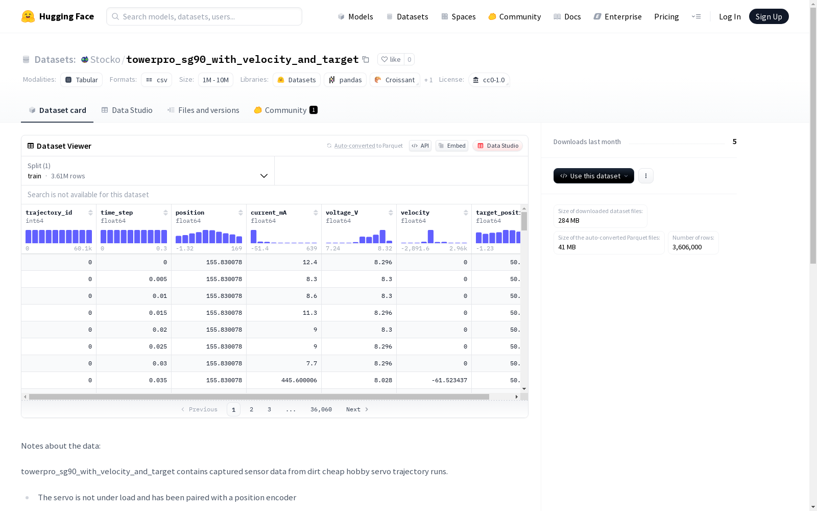Image resolution: width=817 pixels, height=511 pixels.
Task: Open the vertical three-dot options menu
Action: coord(646,176)
